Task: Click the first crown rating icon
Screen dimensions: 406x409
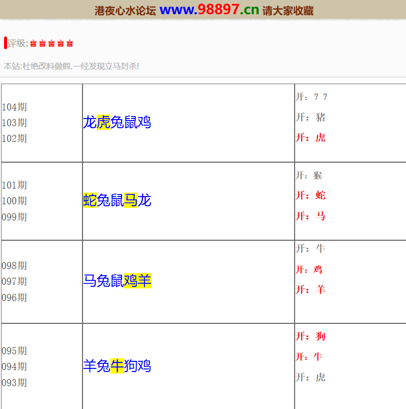Action: (33, 44)
